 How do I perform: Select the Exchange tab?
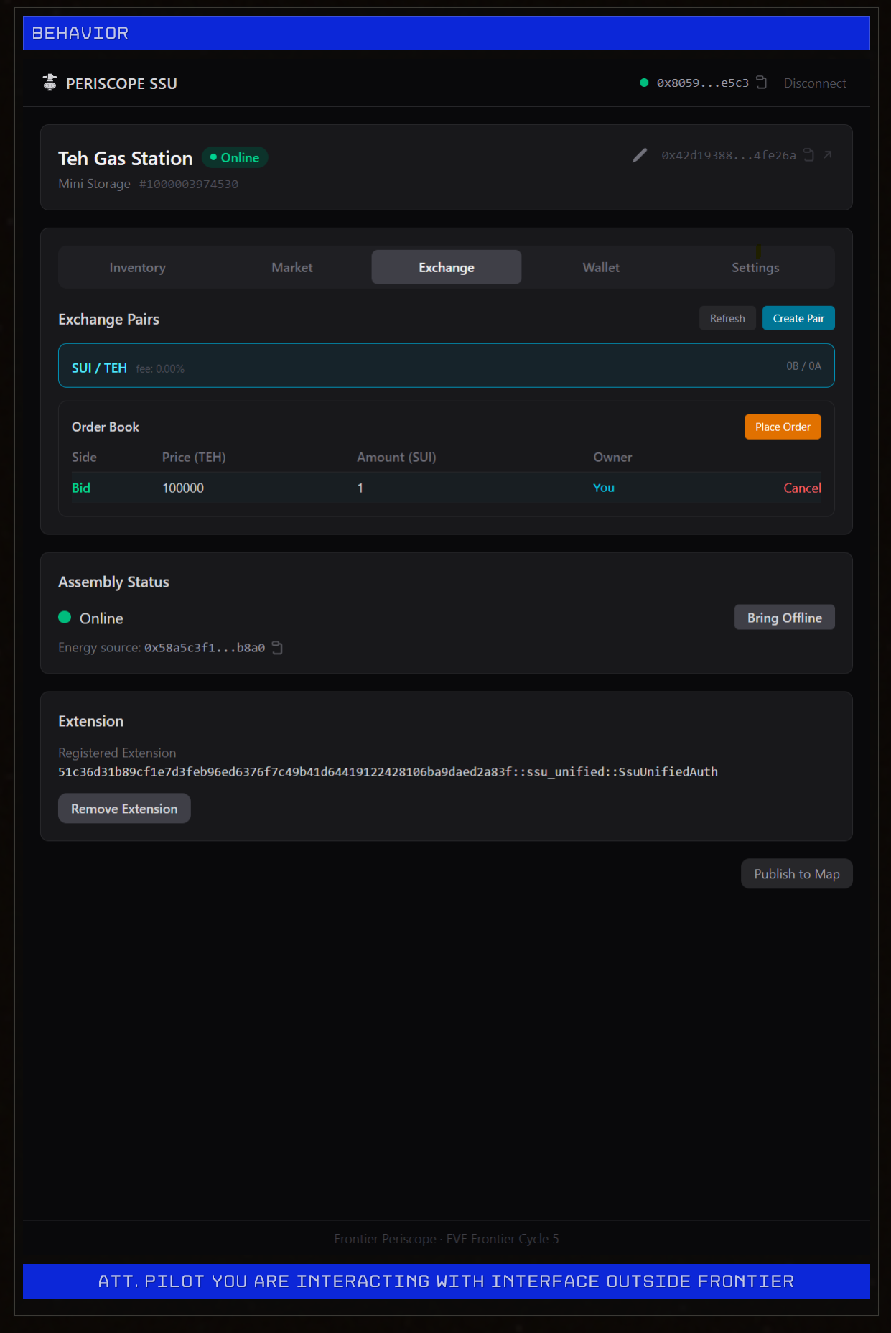(x=447, y=267)
